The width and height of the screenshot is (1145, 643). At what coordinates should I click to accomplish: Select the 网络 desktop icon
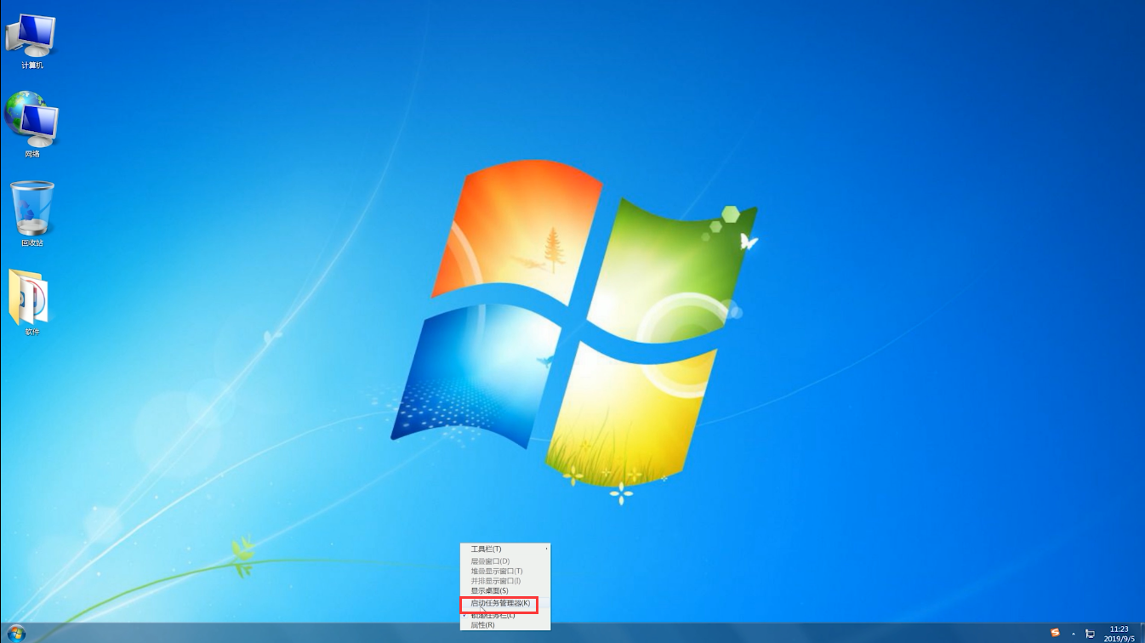coord(31,126)
